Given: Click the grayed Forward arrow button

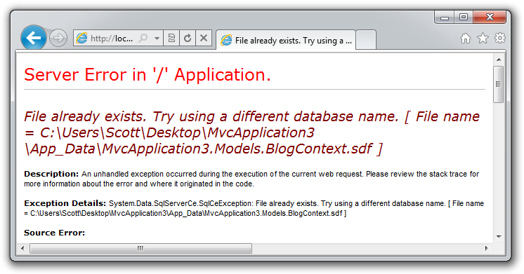Looking at the screenshot, I should coord(58,38).
